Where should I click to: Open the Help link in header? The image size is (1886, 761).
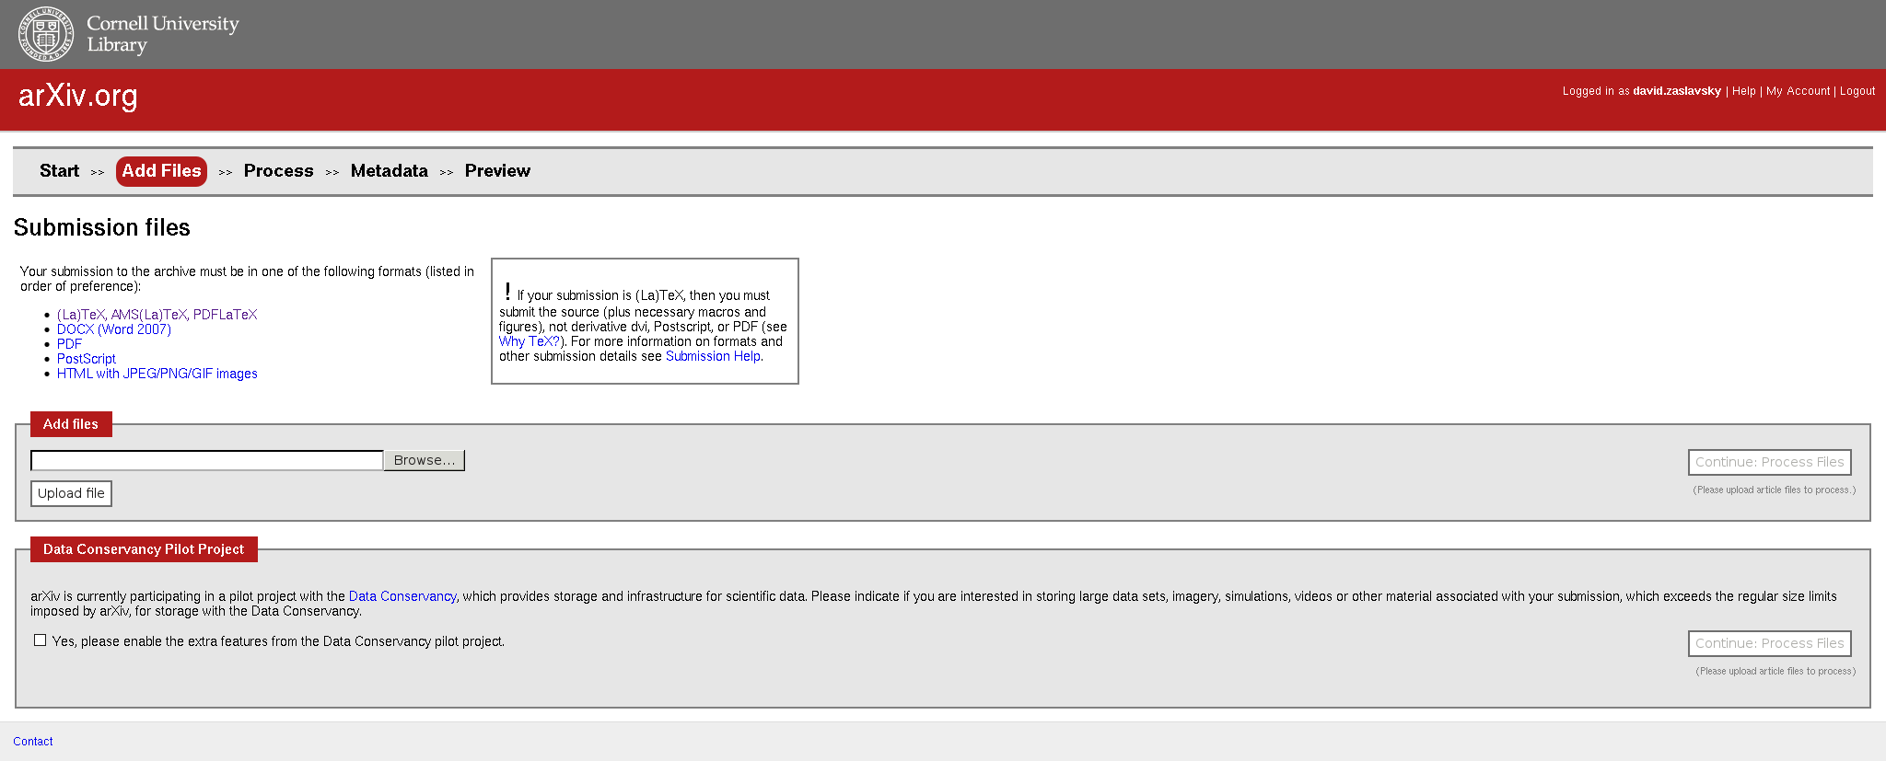click(1743, 91)
